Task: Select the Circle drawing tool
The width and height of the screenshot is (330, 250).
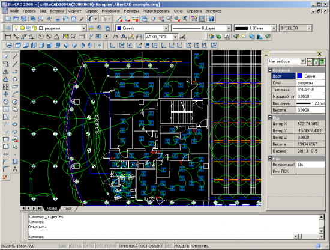Action: 15,102
